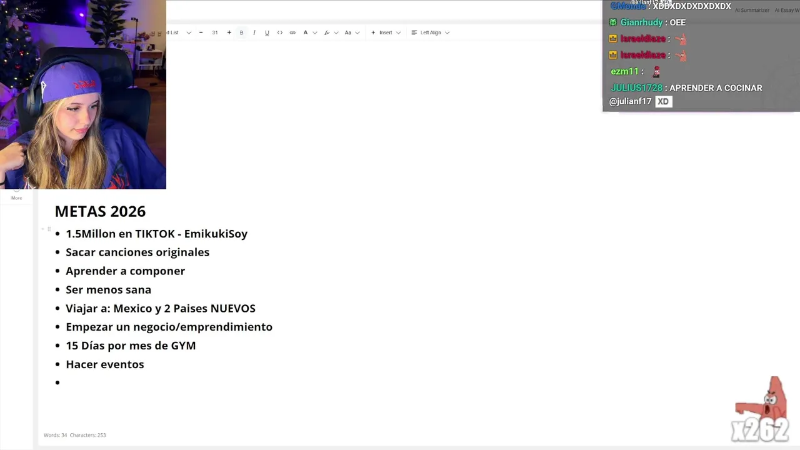Image resolution: width=800 pixels, height=450 pixels.
Task: Toggle italic formatting
Action: (254, 32)
